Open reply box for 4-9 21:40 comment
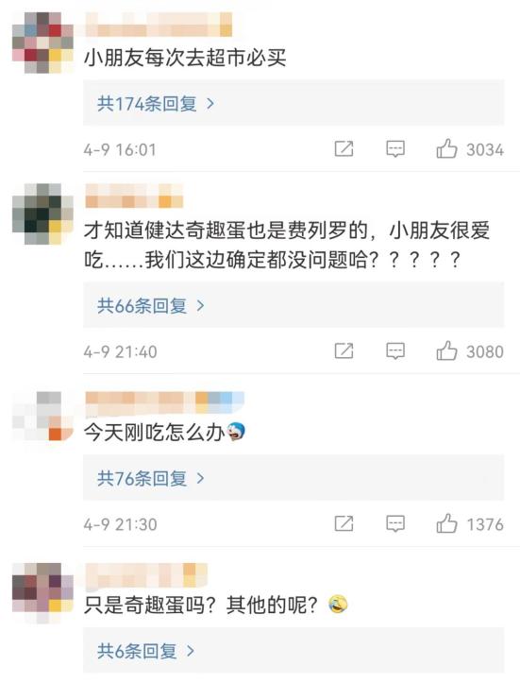Screen dimensions: 520x683 click(395, 351)
